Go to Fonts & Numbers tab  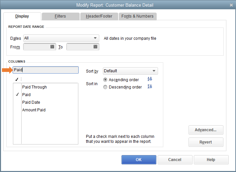click(137, 16)
